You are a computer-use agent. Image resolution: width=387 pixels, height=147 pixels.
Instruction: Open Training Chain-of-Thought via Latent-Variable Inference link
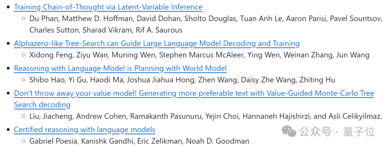[108, 7]
